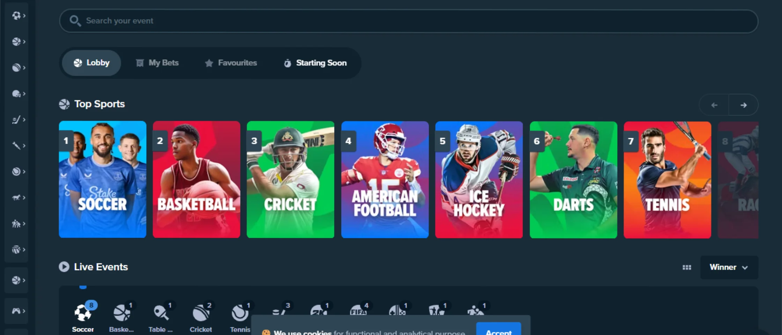Click the American football helmet sidebar icon
The width and height of the screenshot is (782, 335).
[17, 94]
